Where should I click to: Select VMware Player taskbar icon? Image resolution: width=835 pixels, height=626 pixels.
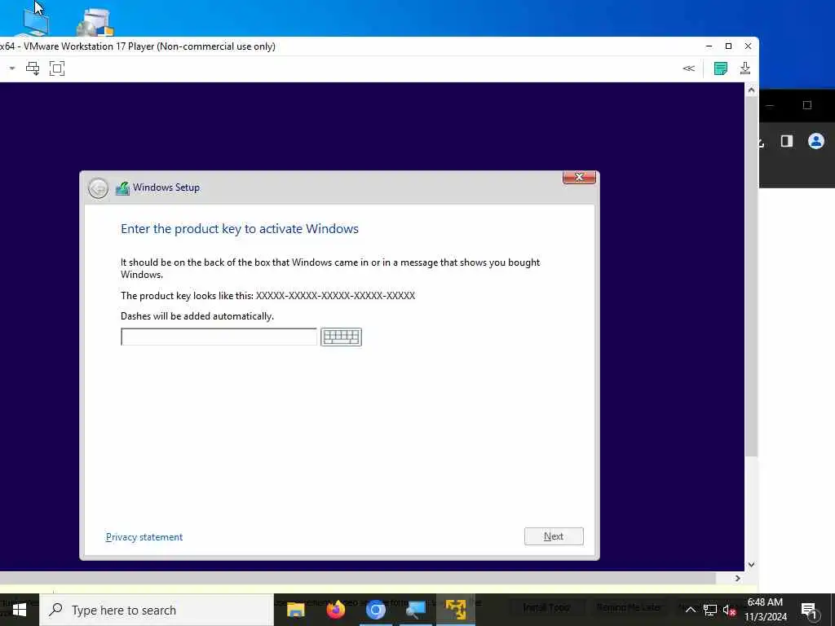click(x=455, y=610)
